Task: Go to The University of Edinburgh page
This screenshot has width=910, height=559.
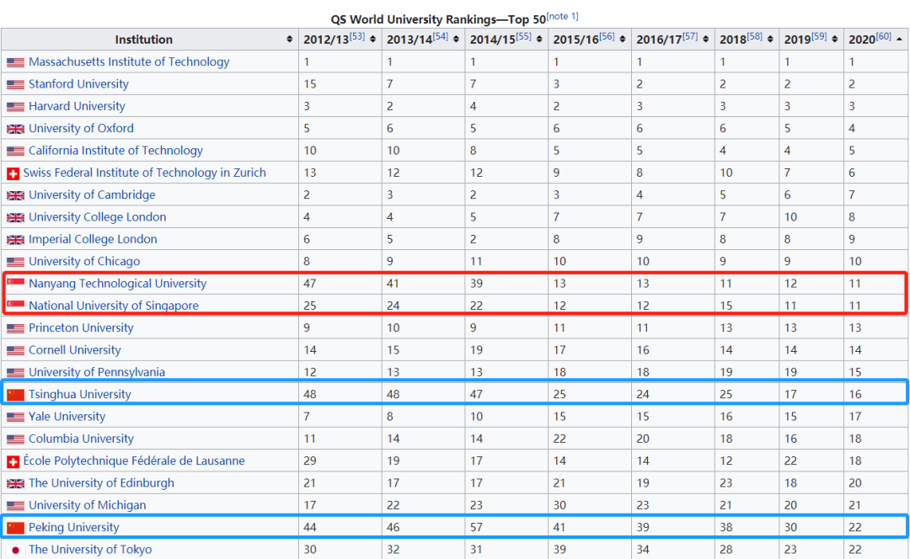Action: point(102,482)
